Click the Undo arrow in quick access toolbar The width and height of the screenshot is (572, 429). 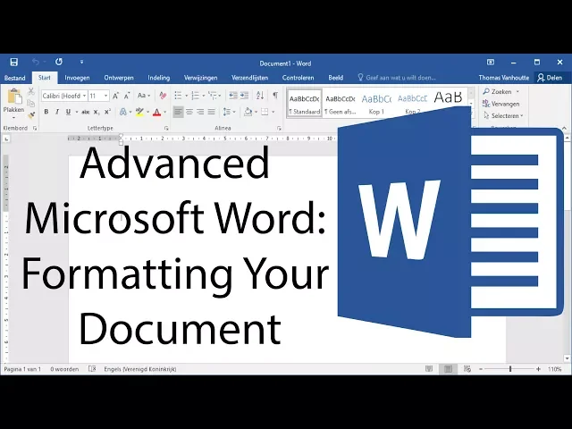pyautogui.click(x=36, y=62)
